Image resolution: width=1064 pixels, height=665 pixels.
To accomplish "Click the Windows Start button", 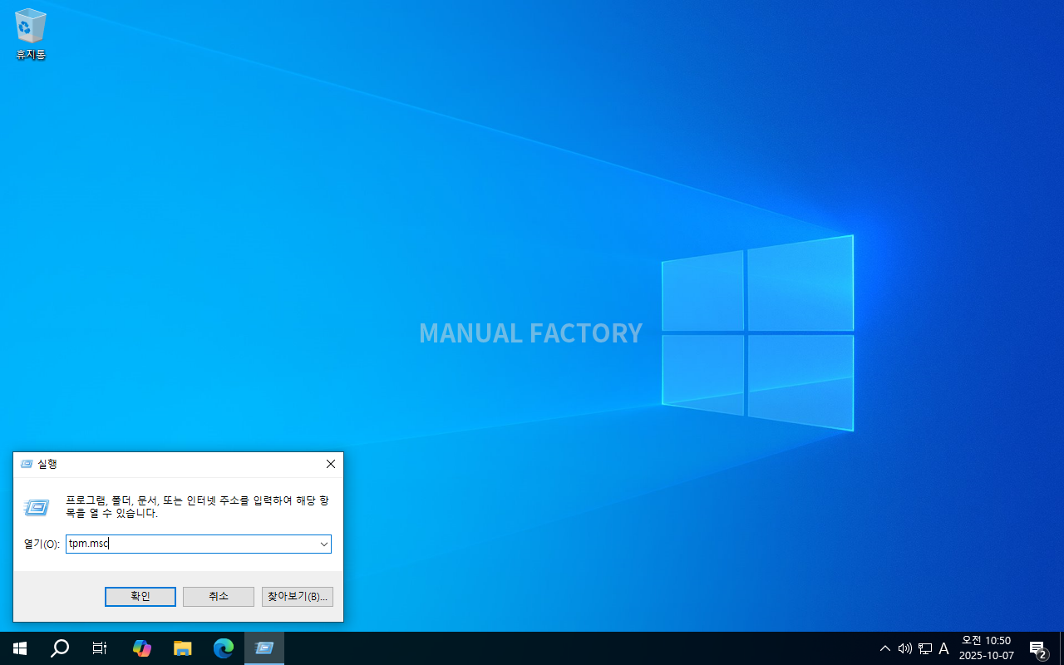I will click(20, 648).
